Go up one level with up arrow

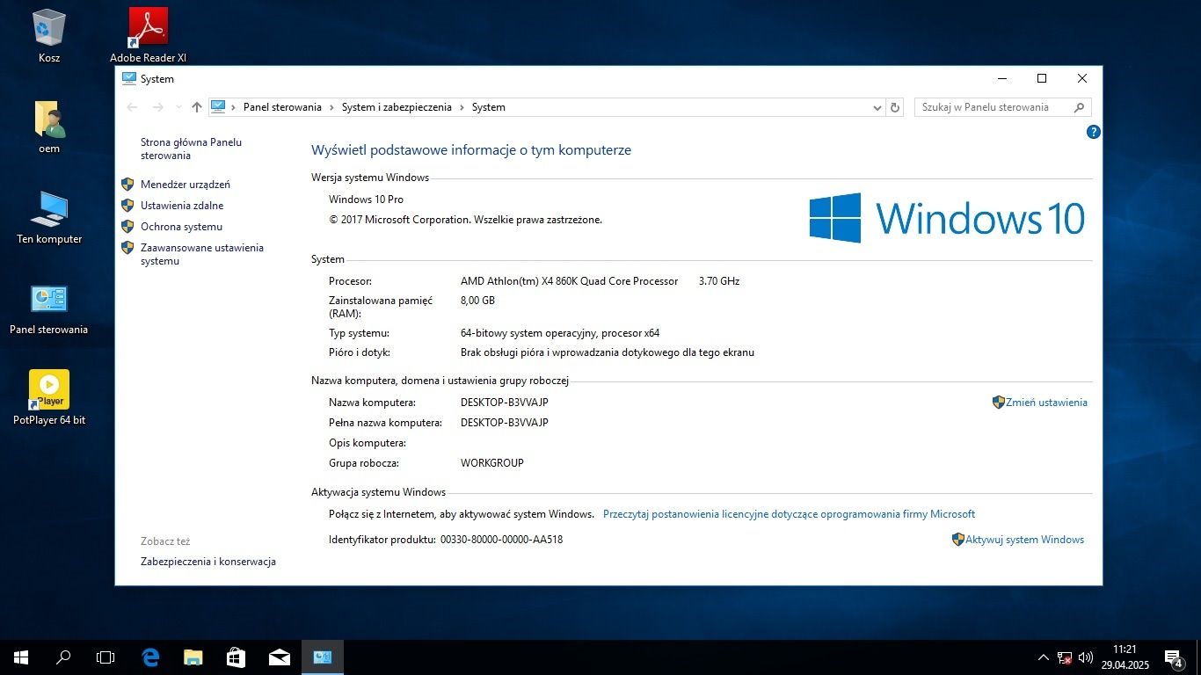(x=197, y=107)
